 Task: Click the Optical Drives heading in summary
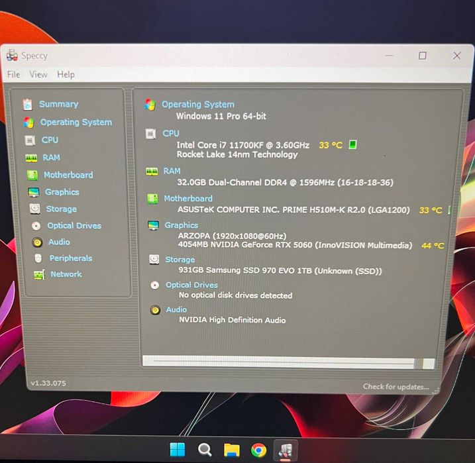click(191, 285)
